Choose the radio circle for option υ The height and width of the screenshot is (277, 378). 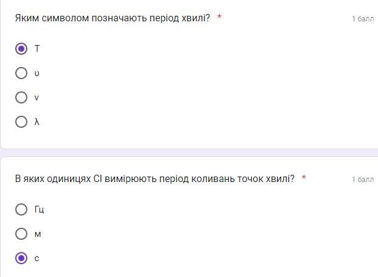tap(21, 73)
